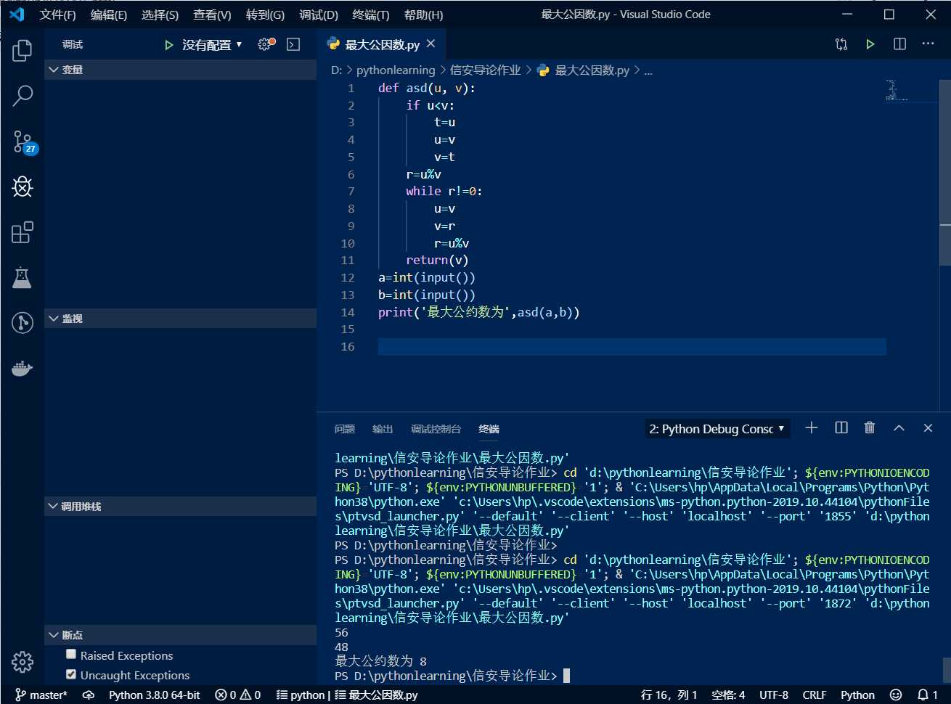The height and width of the screenshot is (704, 951).
Task: Open the 文件(F) menu
Action: 57,15
